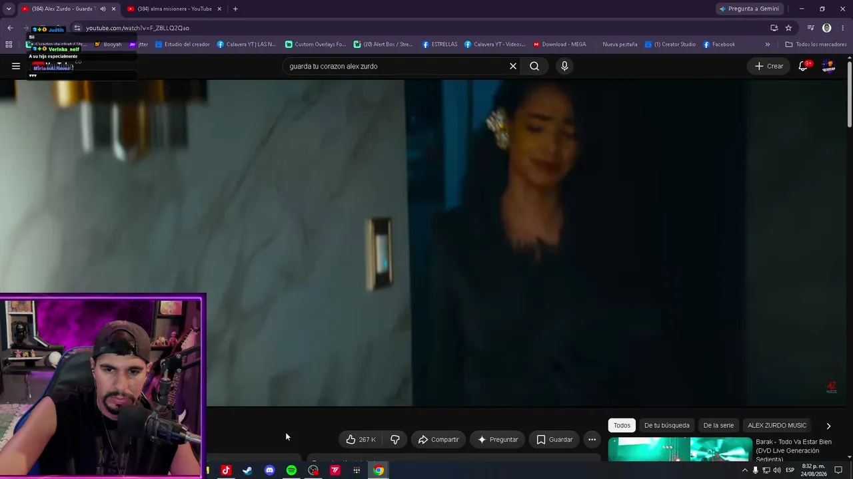Screen dimensions: 853x479
Task: Click the Pregunta a Gemini button
Action: [x=749, y=9]
